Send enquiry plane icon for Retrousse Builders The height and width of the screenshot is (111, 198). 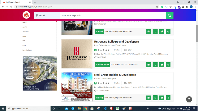tap(161, 65)
